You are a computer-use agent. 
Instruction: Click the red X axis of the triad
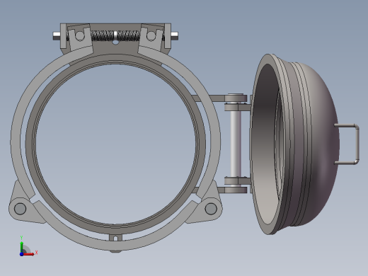(x=29, y=254)
